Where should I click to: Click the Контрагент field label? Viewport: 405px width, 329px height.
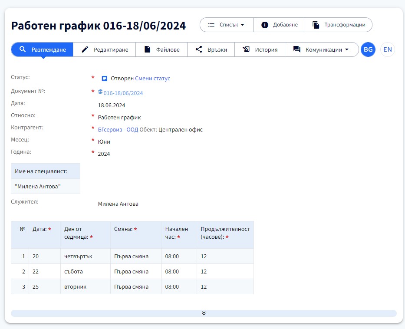click(27, 128)
